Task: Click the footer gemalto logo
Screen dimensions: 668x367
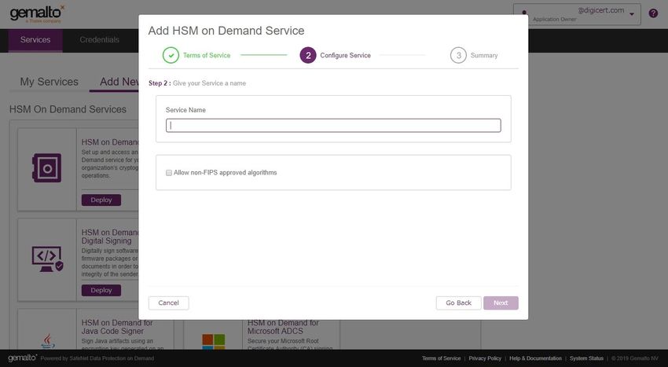Action: [x=22, y=358]
